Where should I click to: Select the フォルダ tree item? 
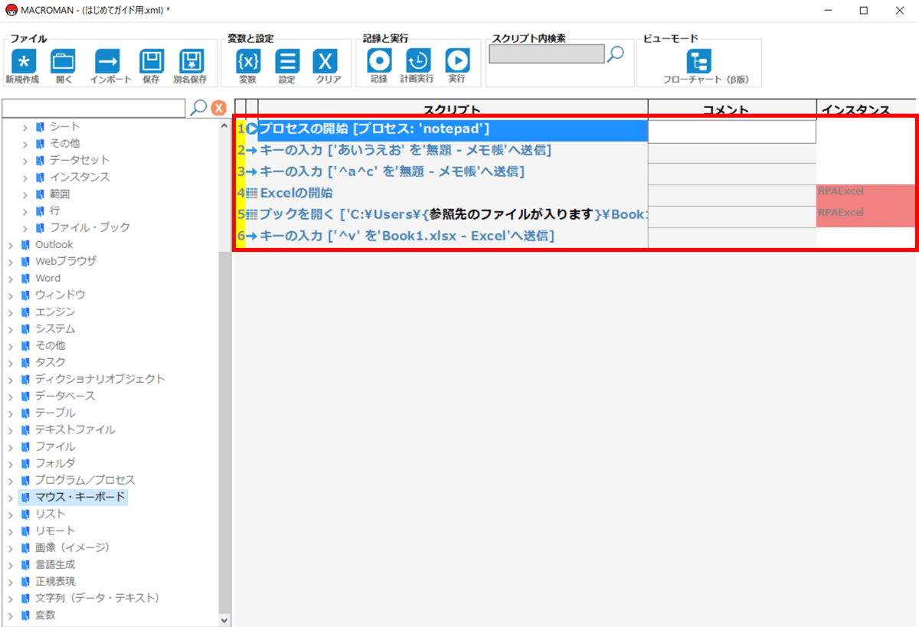pyautogui.click(x=55, y=463)
